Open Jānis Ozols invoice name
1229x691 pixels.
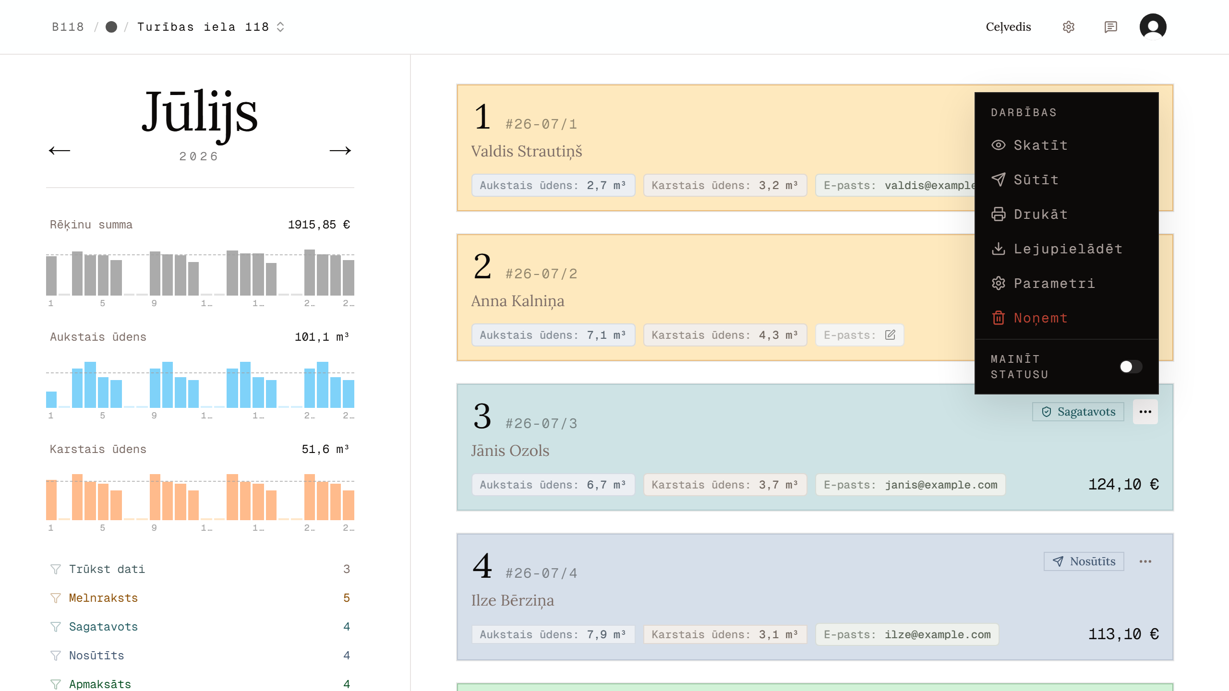tap(510, 451)
